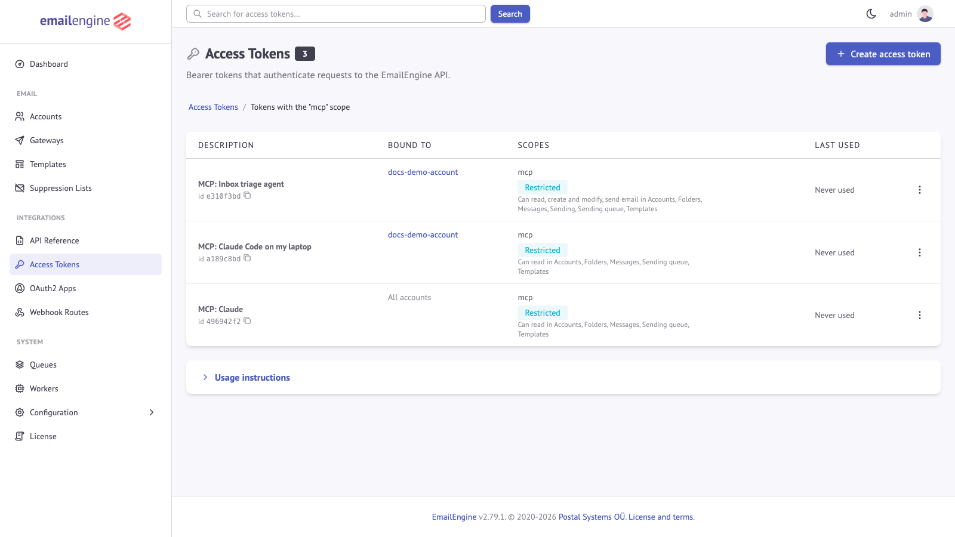The height and width of the screenshot is (537, 955).
Task: Open docs-demo-account link for Claude Code token
Action: [x=423, y=234]
